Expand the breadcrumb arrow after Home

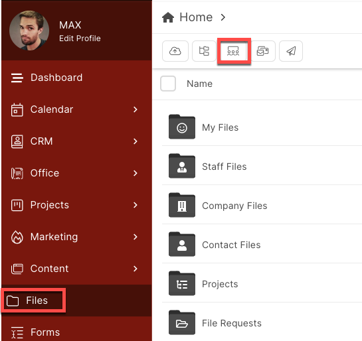(x=223, y=17)
